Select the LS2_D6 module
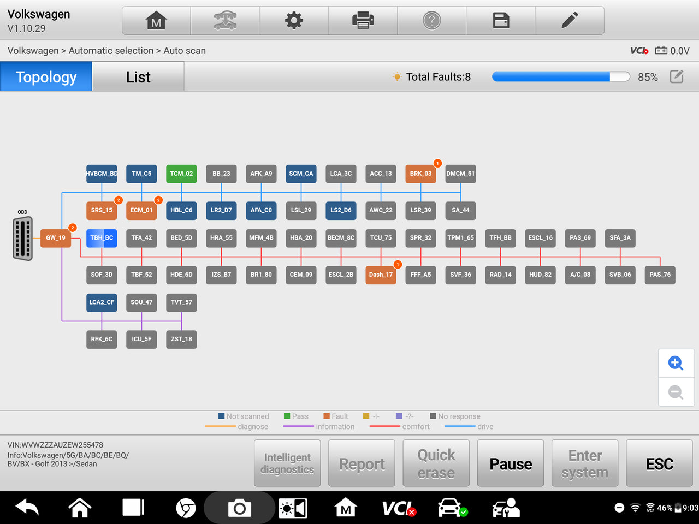Viewport: 699px width, 524px height. click(341, 210)
